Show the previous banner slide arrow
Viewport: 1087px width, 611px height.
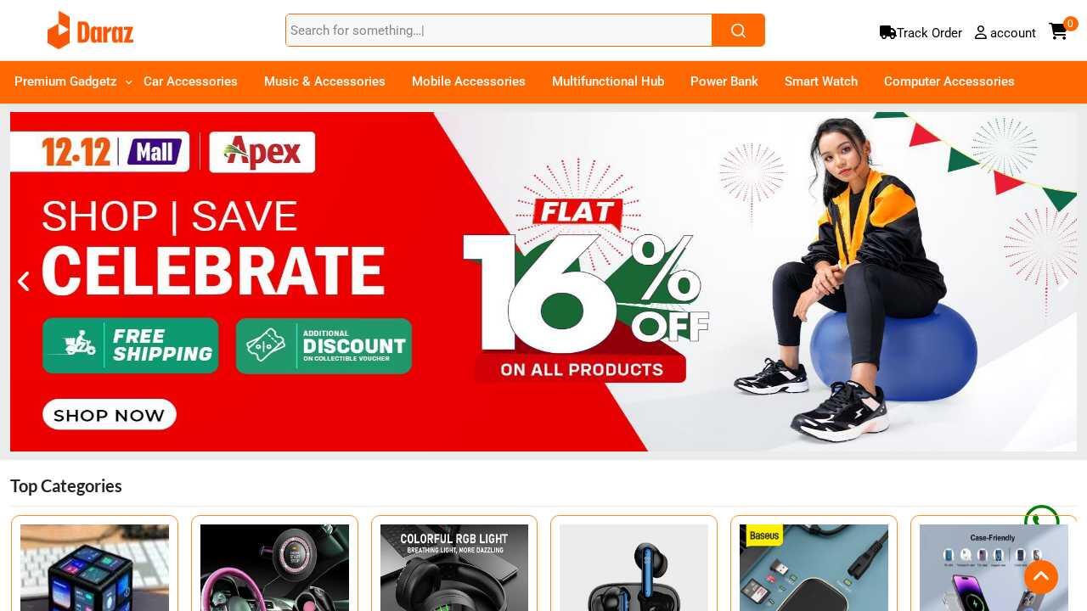click(x=24, y=282)
